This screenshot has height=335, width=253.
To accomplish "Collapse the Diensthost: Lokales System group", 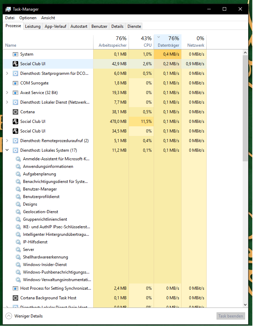I will tap(7, 150).
